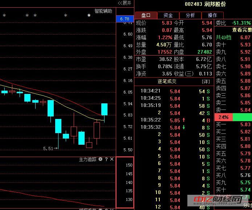252x210 pixels.
Task: Click the green down arrow beside 5.84
Action: pos(184,127)
